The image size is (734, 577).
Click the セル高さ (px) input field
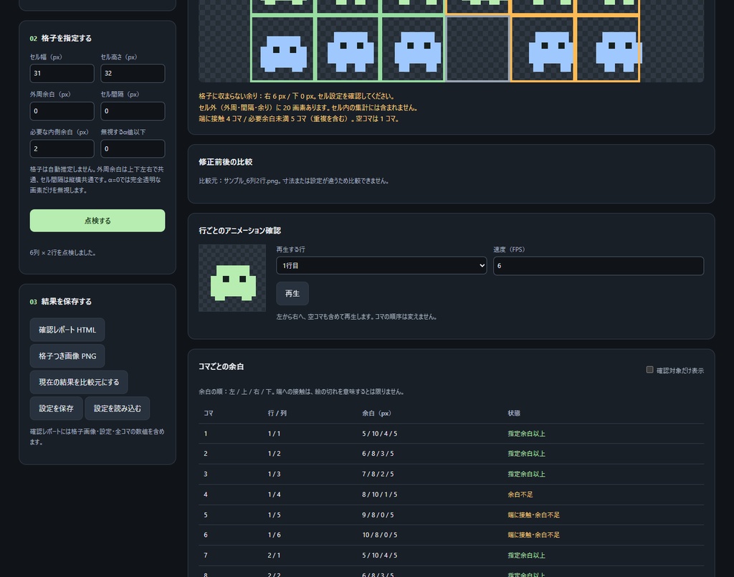[x=133, y=74]
